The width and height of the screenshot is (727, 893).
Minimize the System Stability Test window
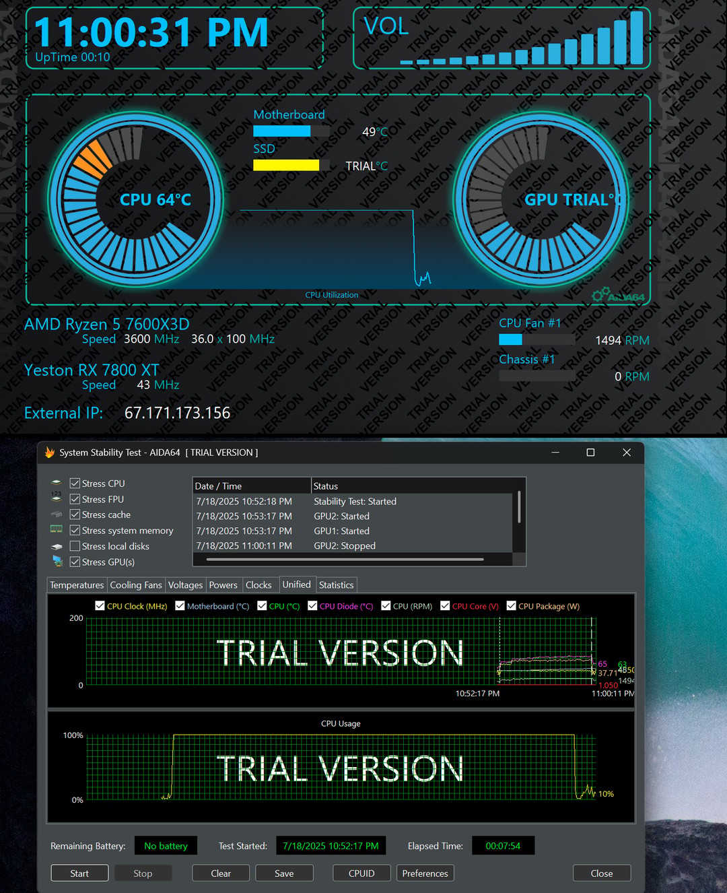pos(555,453)
